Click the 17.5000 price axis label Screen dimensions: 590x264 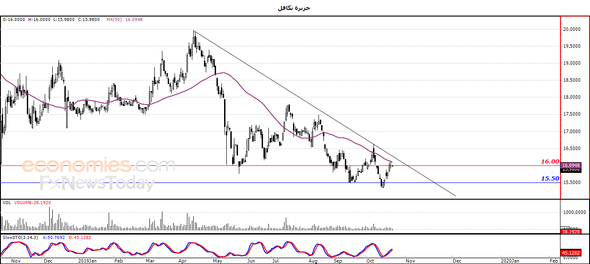click(572, 114)
